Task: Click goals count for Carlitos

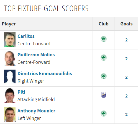Action: [x=126, y=40]
